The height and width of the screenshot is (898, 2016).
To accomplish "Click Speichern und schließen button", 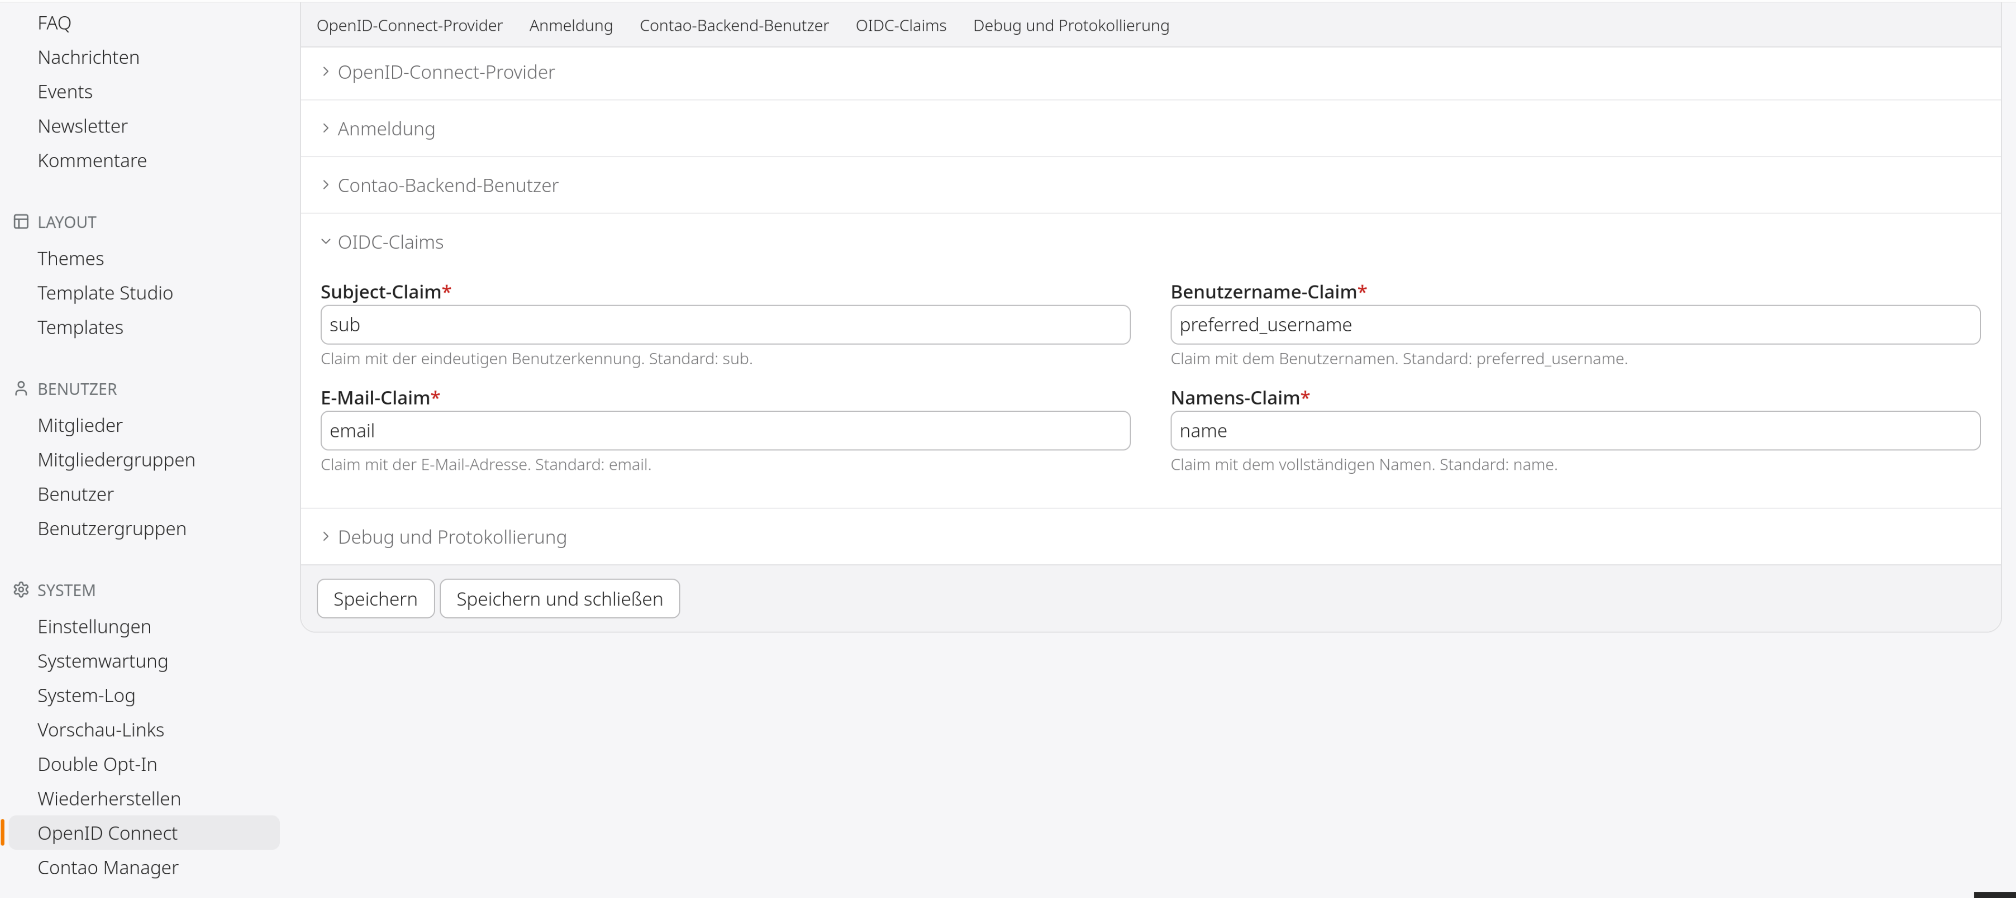I will tap(560, 599).
